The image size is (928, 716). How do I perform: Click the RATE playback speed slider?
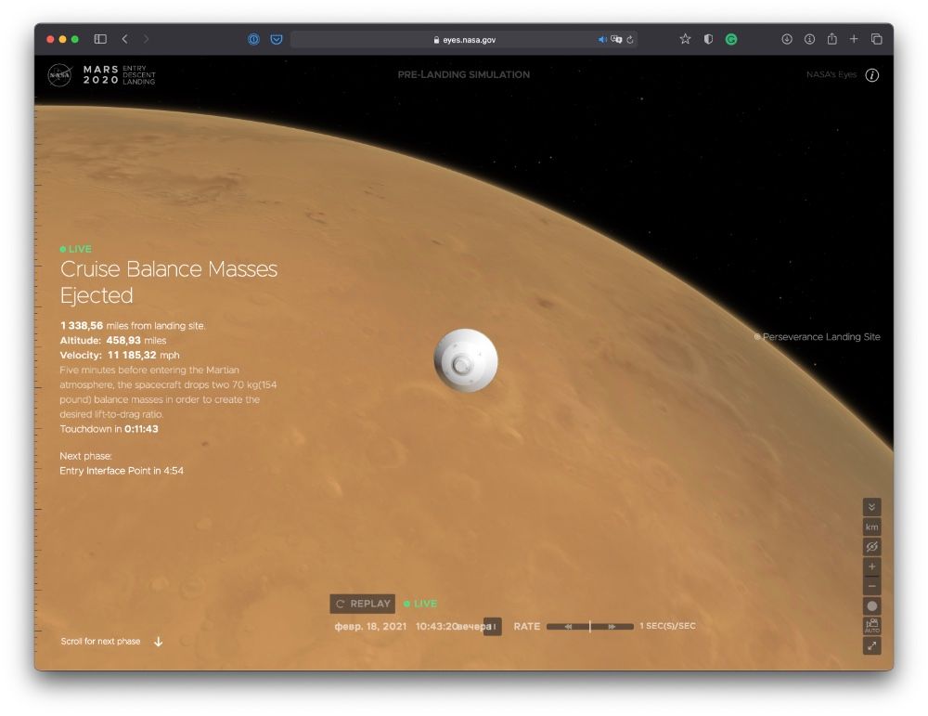point(589,627)
